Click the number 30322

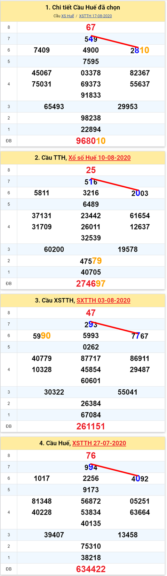click(x=54, y=392)
